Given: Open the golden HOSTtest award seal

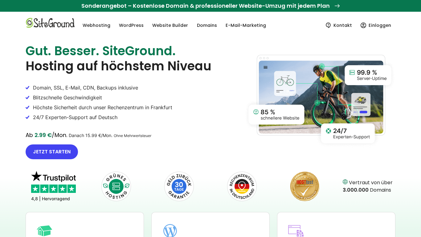Looking at the screenshot, I should 305,186.
